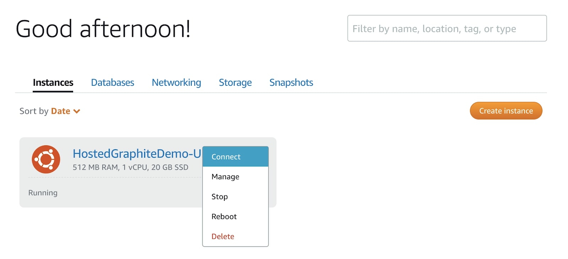Click the Create instance button
This screenshot has height=259, width=568.
pos(506,111)
